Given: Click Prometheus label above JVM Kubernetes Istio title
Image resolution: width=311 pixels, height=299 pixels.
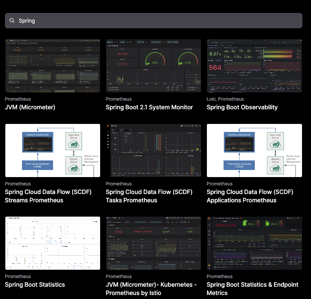Looking at the screenshot, I should [x=119, y=276].
